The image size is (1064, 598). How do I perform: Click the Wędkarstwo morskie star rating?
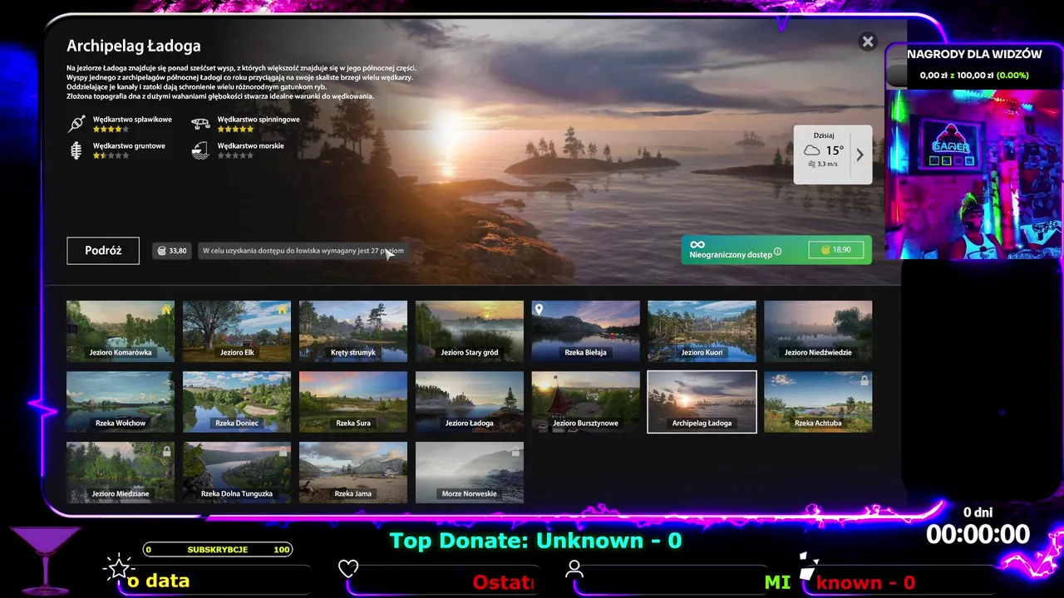click(x=235, y=155)
